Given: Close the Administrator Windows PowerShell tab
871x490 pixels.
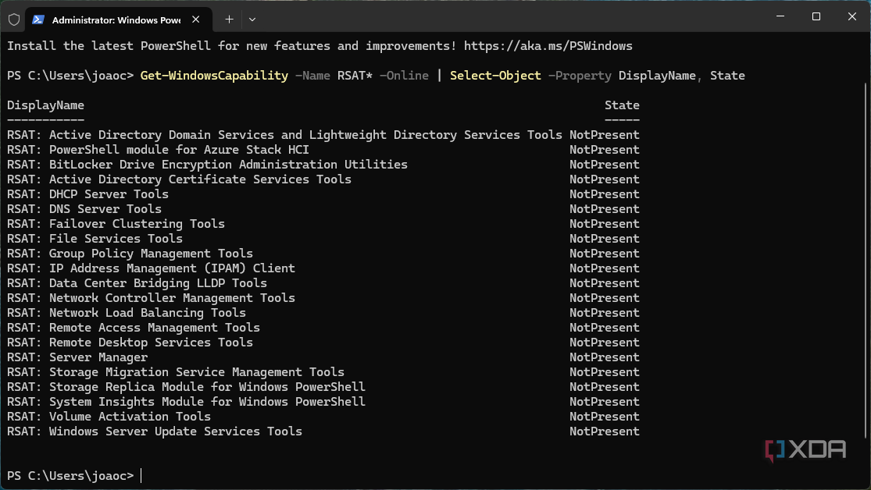Looking at the screenshot, I should (195, 18).
